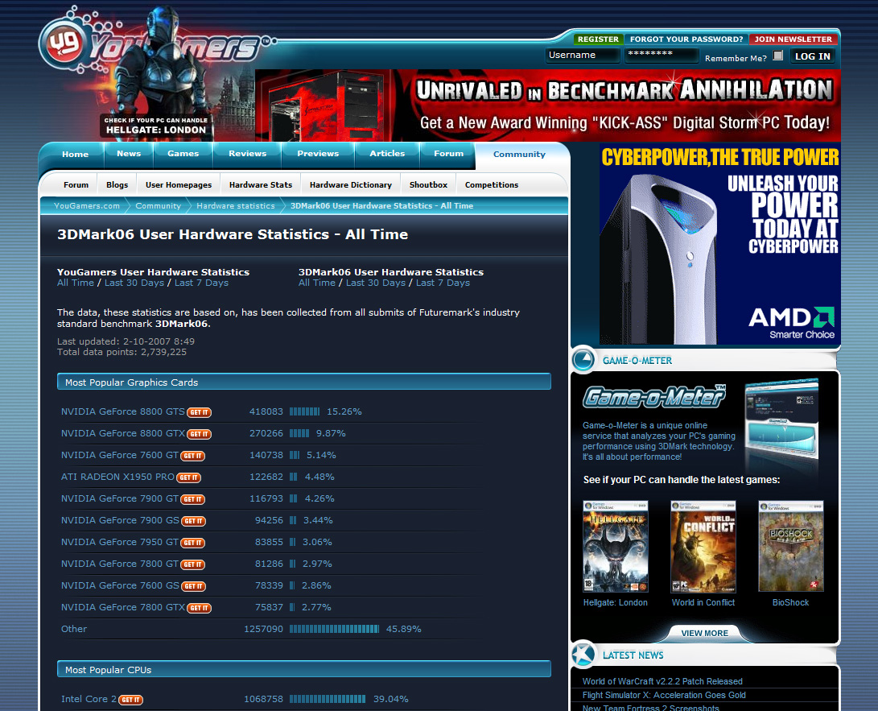
Task: Toggle the Remember Me checkbox
Action: tap(777, 56)
